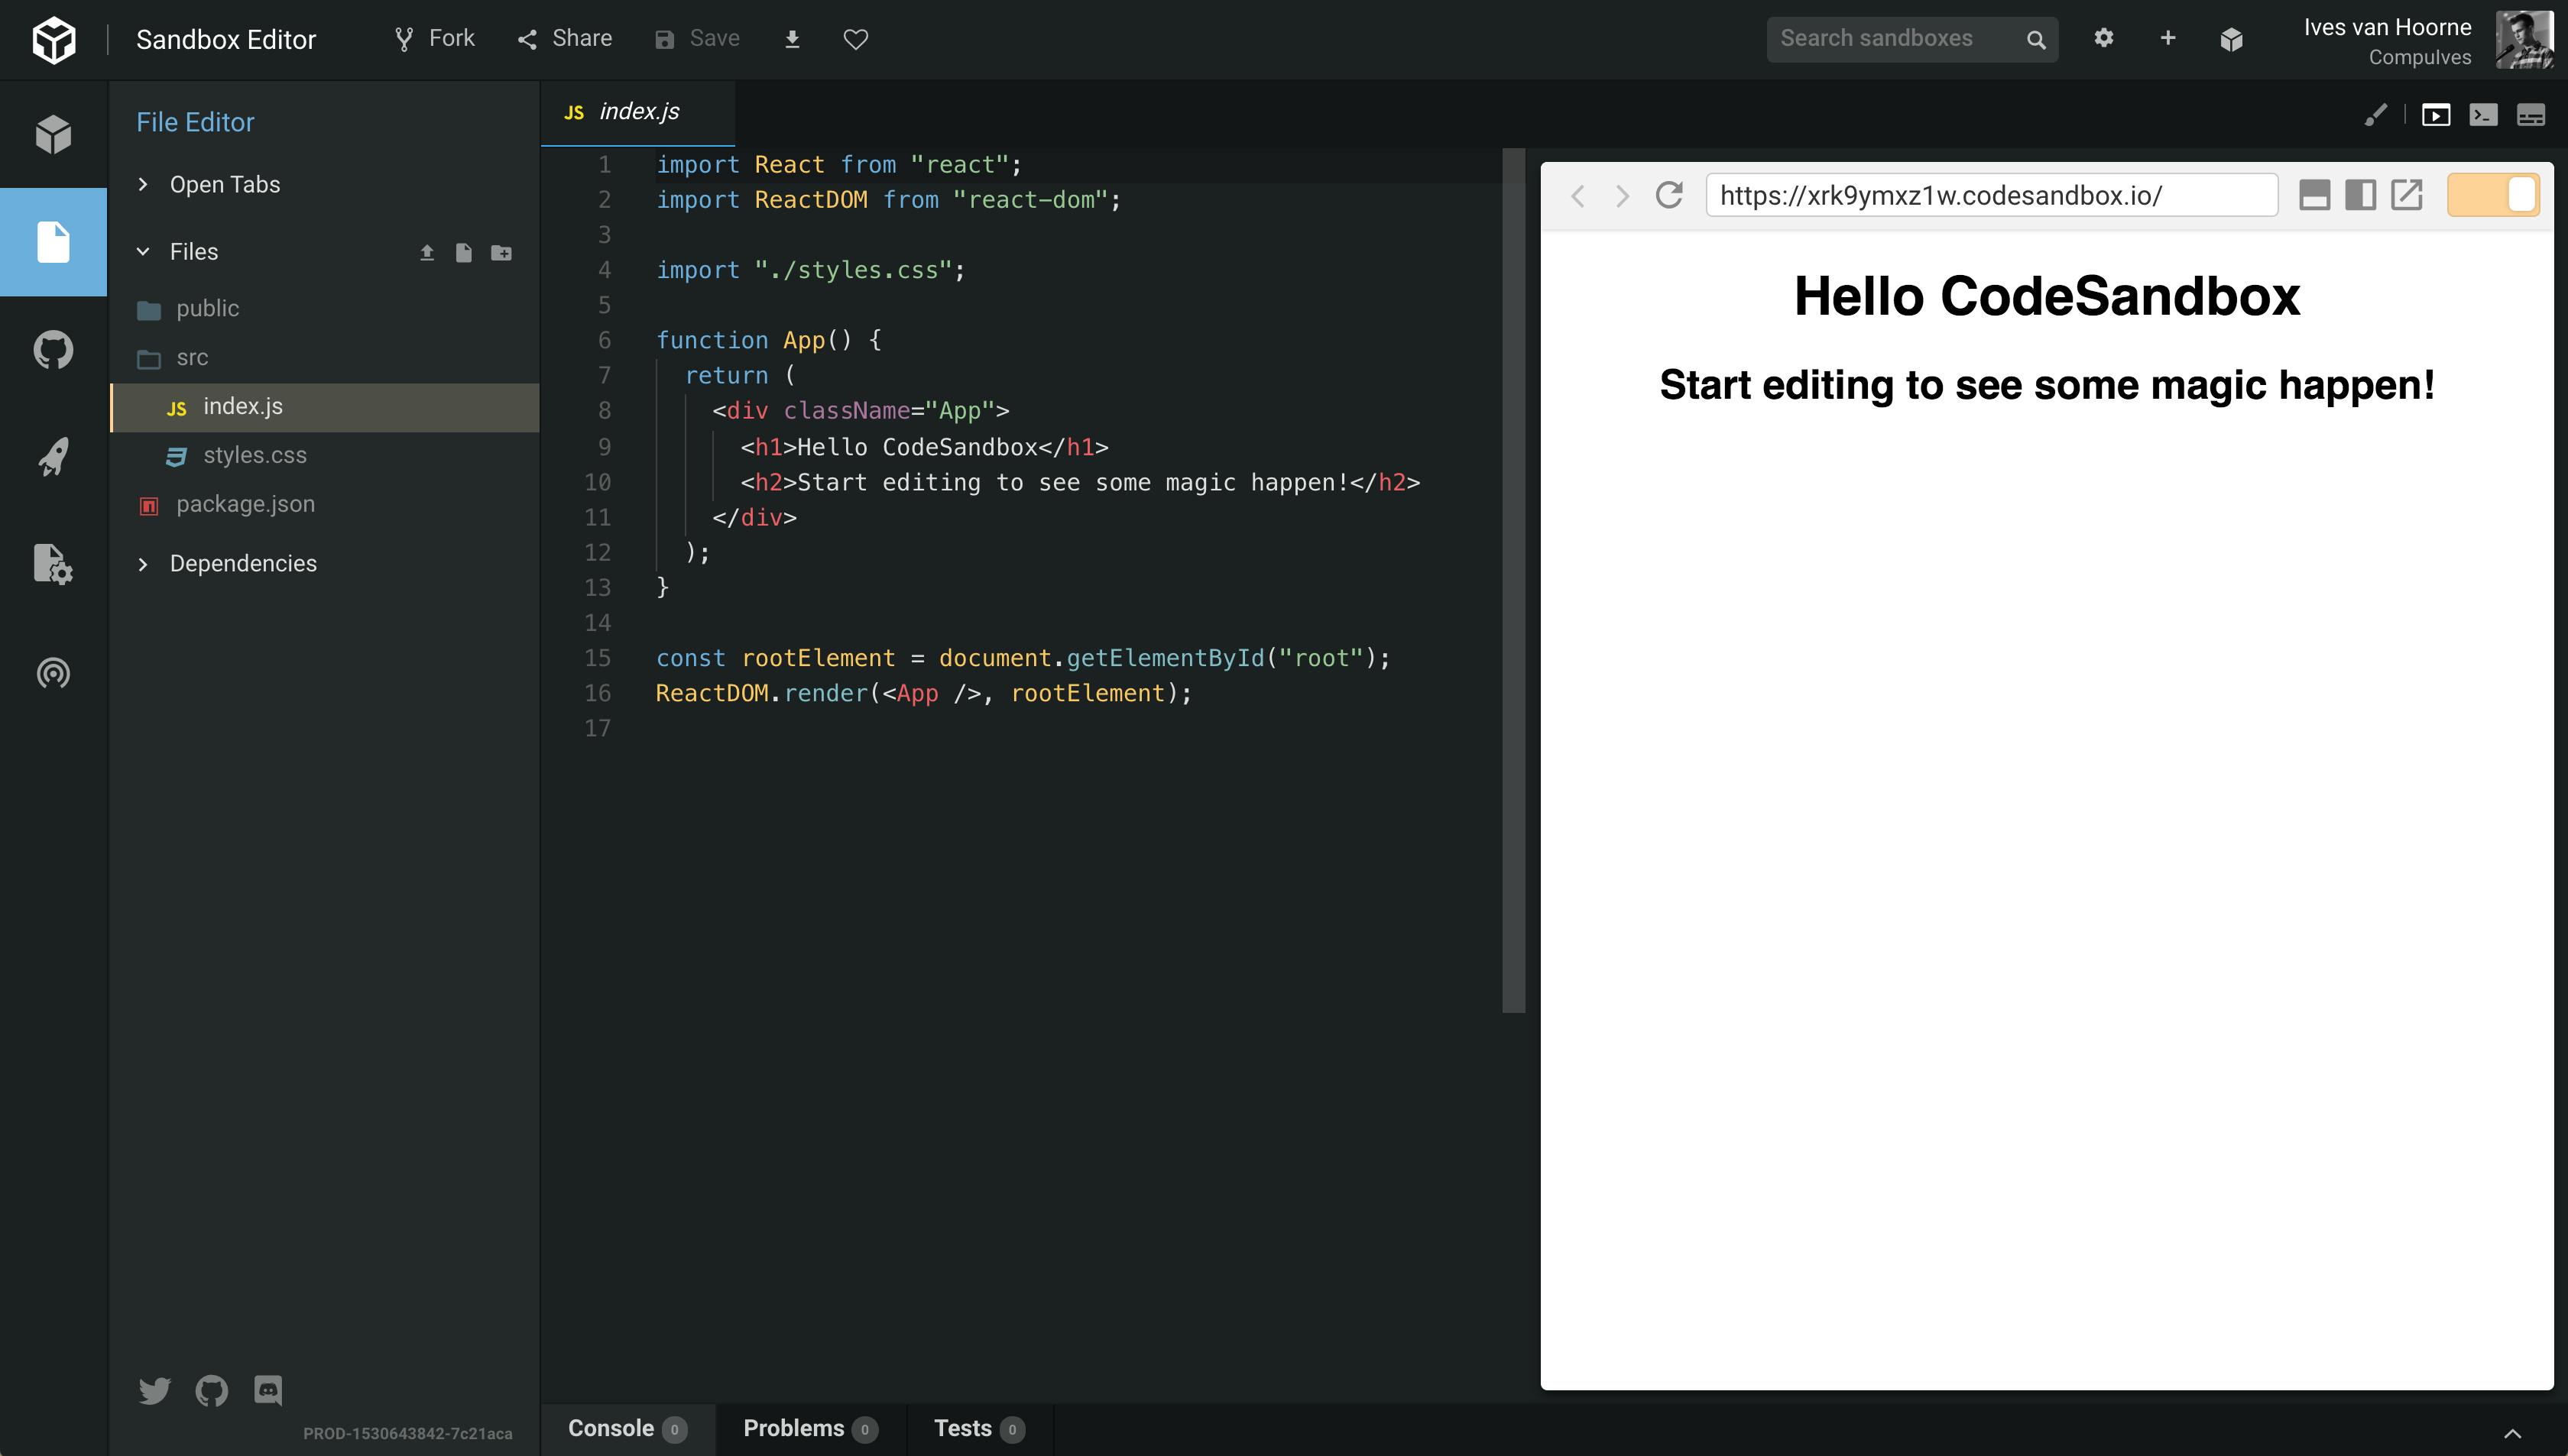Create a new file via Files icon
The height and width of the screenshot is (1456, 2568).
pos(463,252)
